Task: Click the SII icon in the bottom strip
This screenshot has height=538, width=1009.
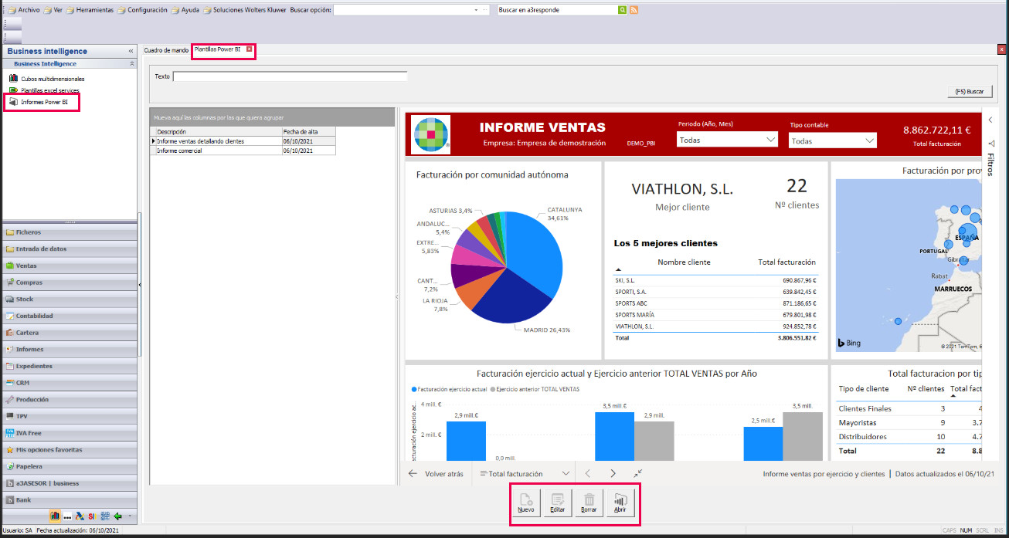Action: 91,516
